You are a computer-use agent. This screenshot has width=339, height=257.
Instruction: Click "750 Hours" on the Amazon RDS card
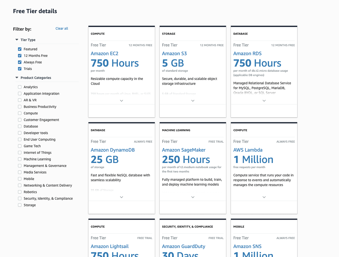coord(257,63)
